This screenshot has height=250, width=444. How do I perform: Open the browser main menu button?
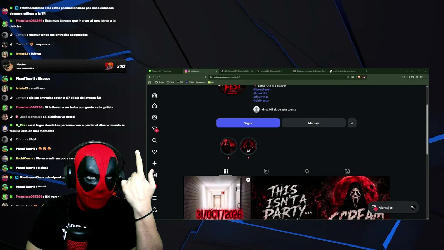(426, 77)
